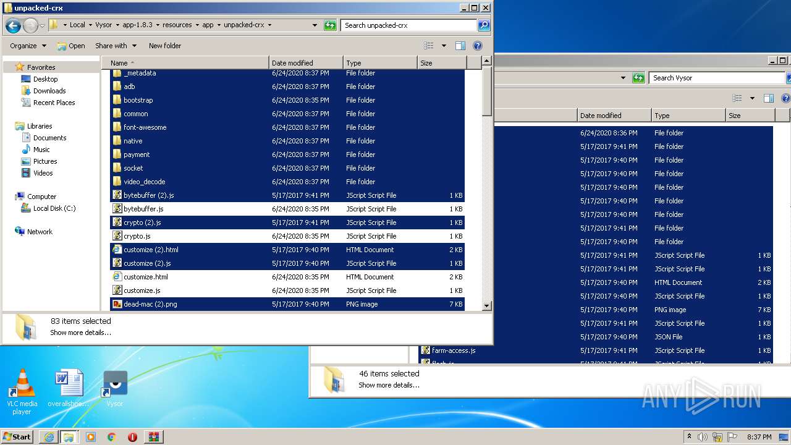The height and width of the screenshot is (445, 791).
Task: Open Downloads under Favorites
Action: tap(49, 91)
